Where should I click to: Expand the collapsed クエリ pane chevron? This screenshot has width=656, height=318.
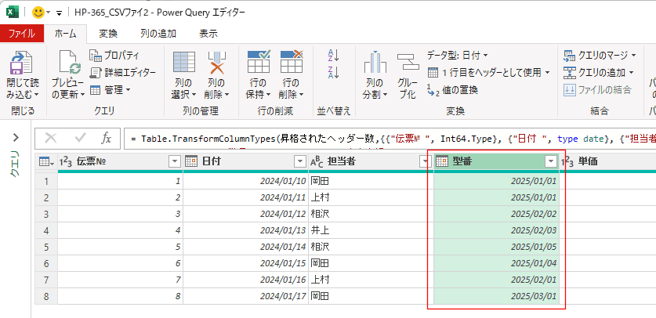pos(15,138)
